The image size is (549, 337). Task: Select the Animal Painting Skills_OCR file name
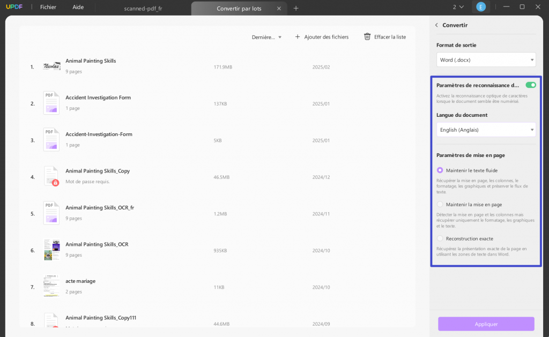[97, 244]
